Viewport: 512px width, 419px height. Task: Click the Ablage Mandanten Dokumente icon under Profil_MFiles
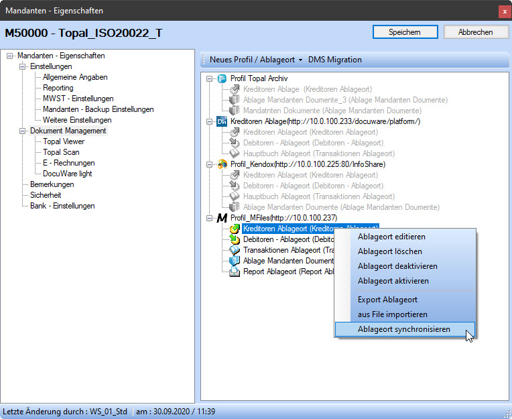click(235, 261)
